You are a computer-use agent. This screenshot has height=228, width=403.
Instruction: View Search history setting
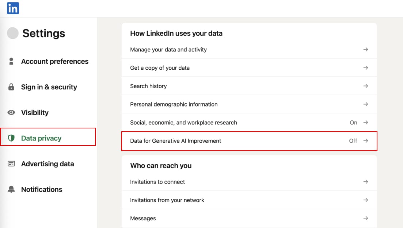click(249, 86)
